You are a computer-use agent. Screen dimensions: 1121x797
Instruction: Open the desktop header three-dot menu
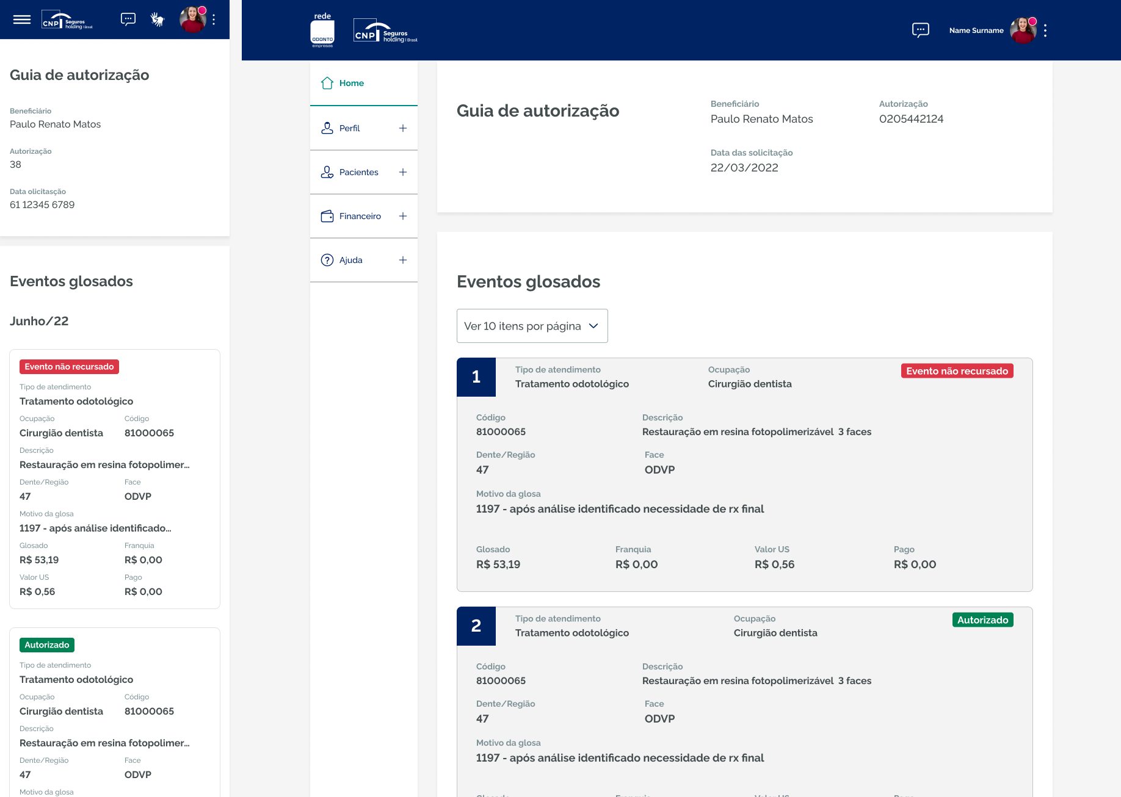click(1045, 31)
